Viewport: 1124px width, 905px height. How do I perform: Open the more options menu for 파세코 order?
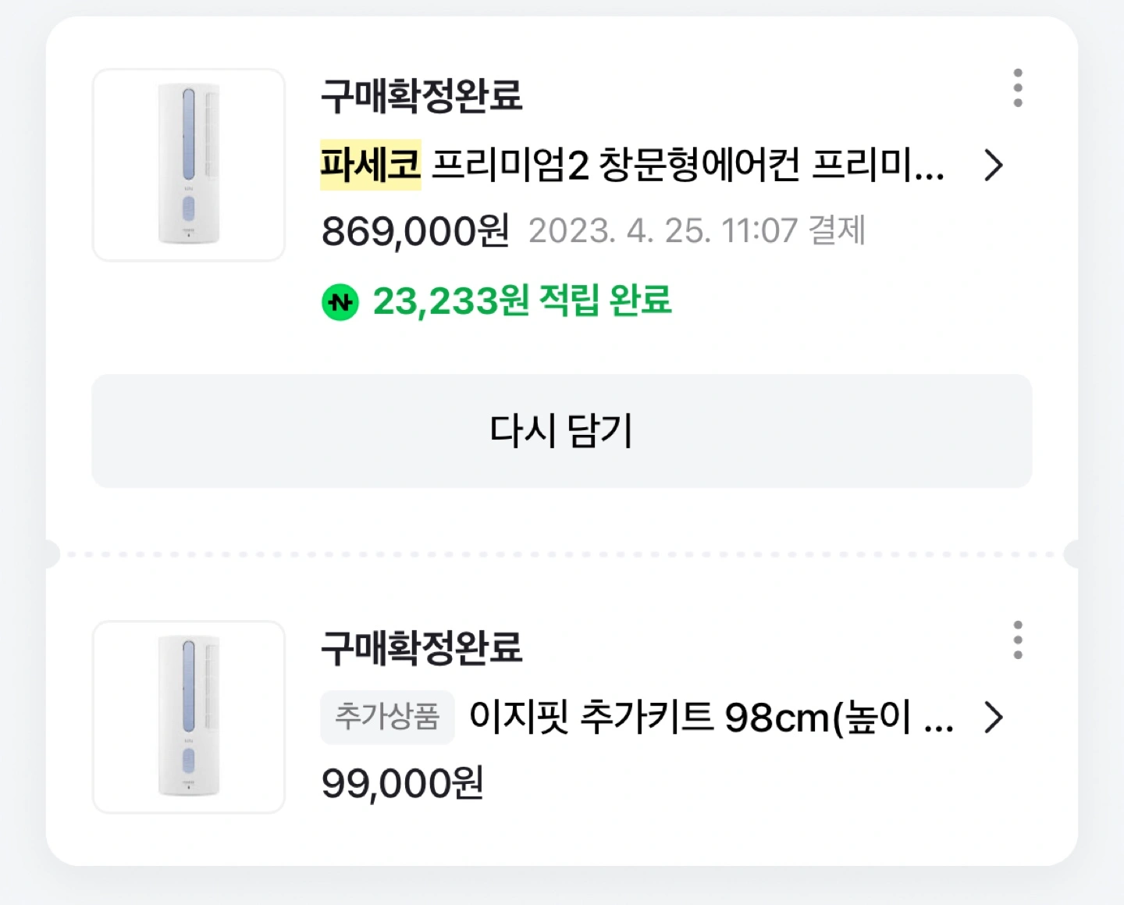[x=1017, y=87]
